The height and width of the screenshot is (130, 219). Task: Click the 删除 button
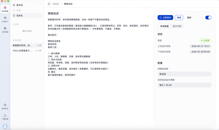click(x=189, y=18)
